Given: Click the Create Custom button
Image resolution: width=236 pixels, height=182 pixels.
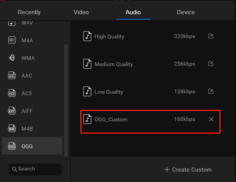Looking at the screenshot, I should tap(188, 170).
